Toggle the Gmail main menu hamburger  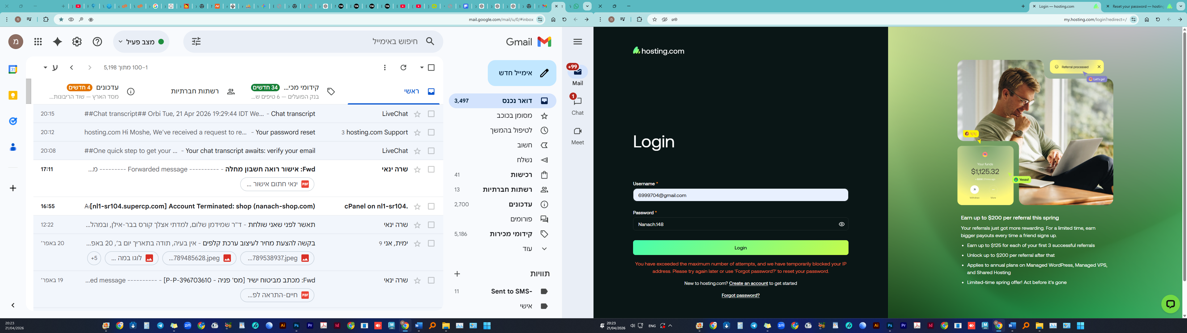tap(577, 42)
